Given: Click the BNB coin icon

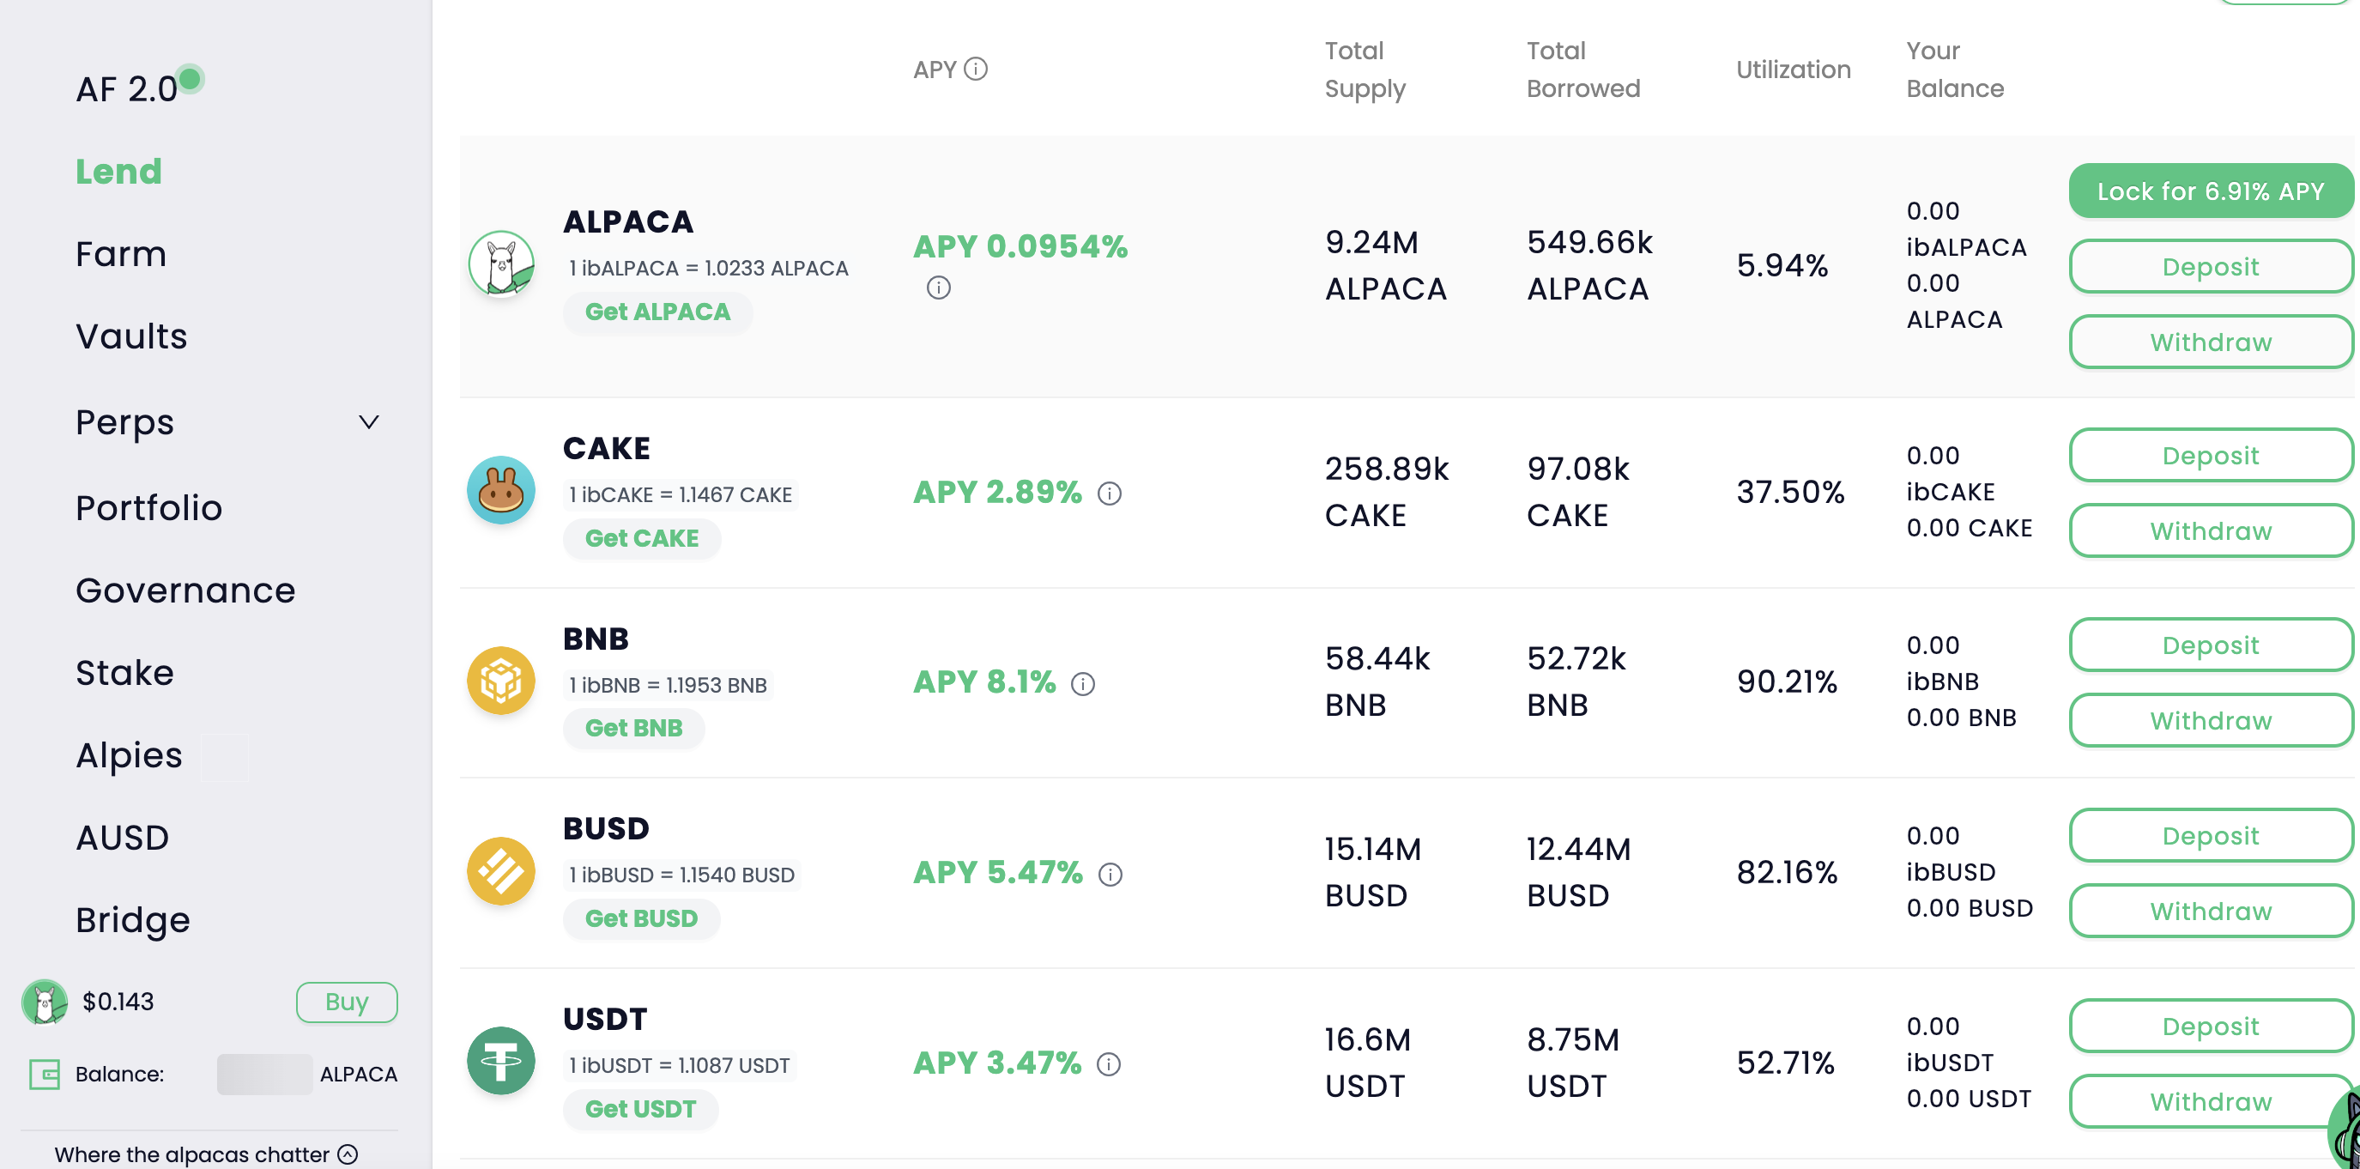Looking at the screenshot, I should 501,681.
